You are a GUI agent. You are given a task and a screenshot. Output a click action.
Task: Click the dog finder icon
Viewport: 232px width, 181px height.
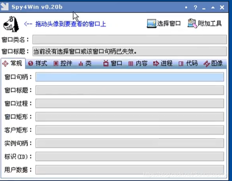tap(11, 24)
